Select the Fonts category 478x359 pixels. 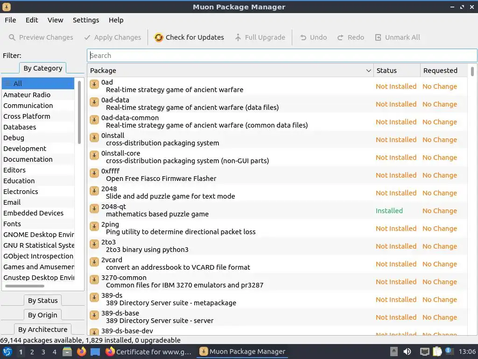tap(38, 224)
